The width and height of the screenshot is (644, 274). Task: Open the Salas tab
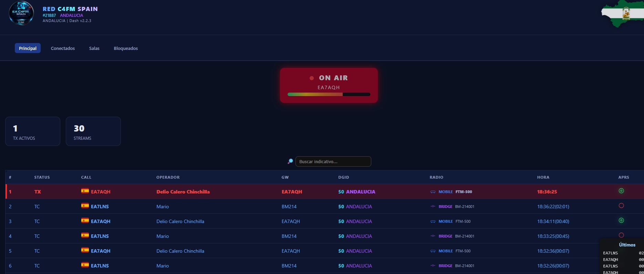tap(94, 48)
